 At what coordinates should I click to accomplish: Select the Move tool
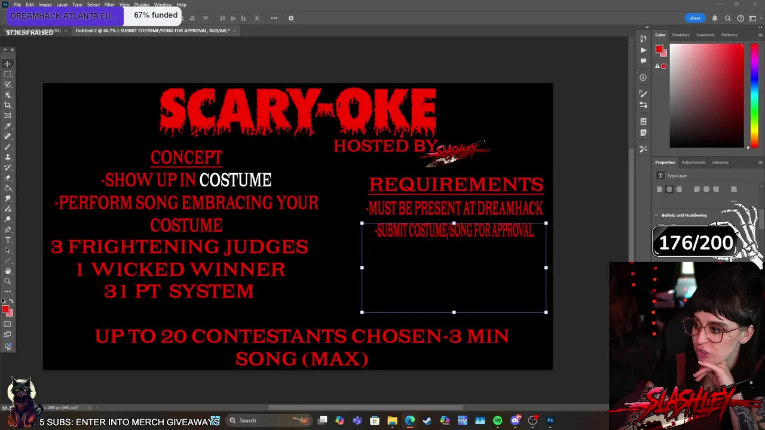click(x=8, y=63)
